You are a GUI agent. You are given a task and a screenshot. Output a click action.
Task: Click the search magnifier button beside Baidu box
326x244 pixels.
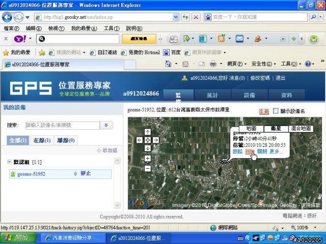point(314,17)
